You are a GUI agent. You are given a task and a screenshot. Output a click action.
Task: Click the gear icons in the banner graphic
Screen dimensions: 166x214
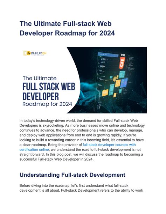coord(116,78)
